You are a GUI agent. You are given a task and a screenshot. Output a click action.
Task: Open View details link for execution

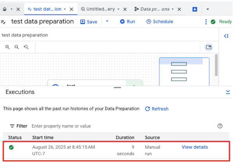tap(195, 147)
